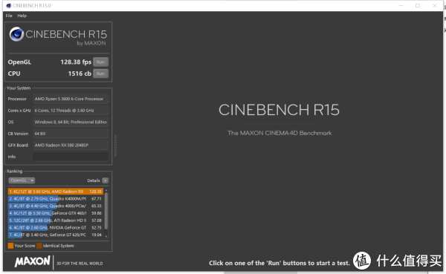
Task: Select ranking entry 1 AMD Radeon RX
Action: coord(56,192)
